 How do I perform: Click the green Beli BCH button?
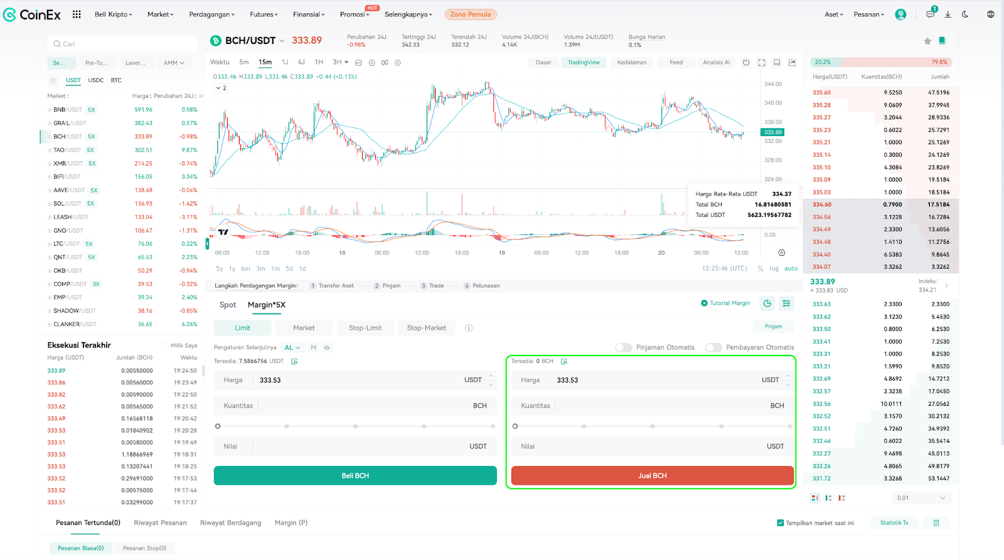coord(355,476)
